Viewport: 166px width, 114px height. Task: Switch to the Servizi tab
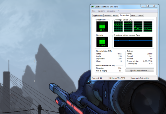[x=116, y=16]
